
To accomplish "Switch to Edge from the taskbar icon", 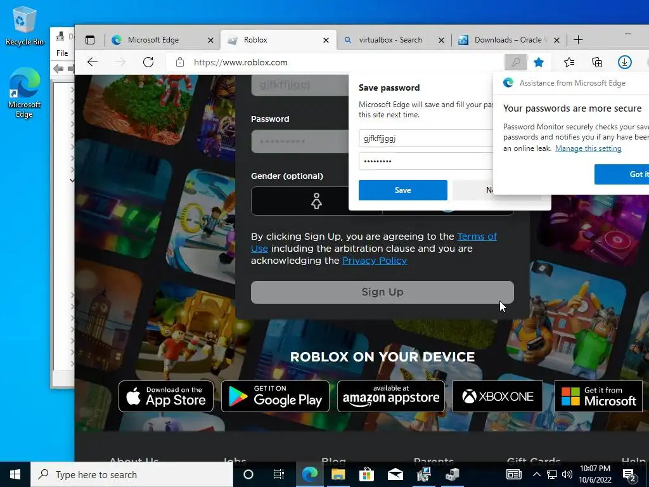I will (309, 474).
